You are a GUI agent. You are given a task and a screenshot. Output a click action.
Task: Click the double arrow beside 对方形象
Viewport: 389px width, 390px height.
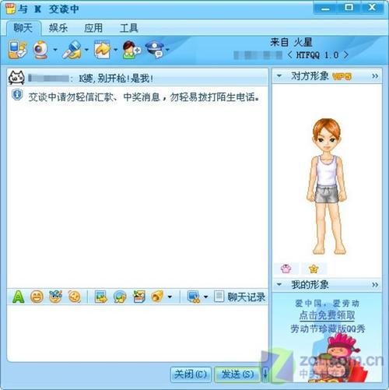click(375, 76)
